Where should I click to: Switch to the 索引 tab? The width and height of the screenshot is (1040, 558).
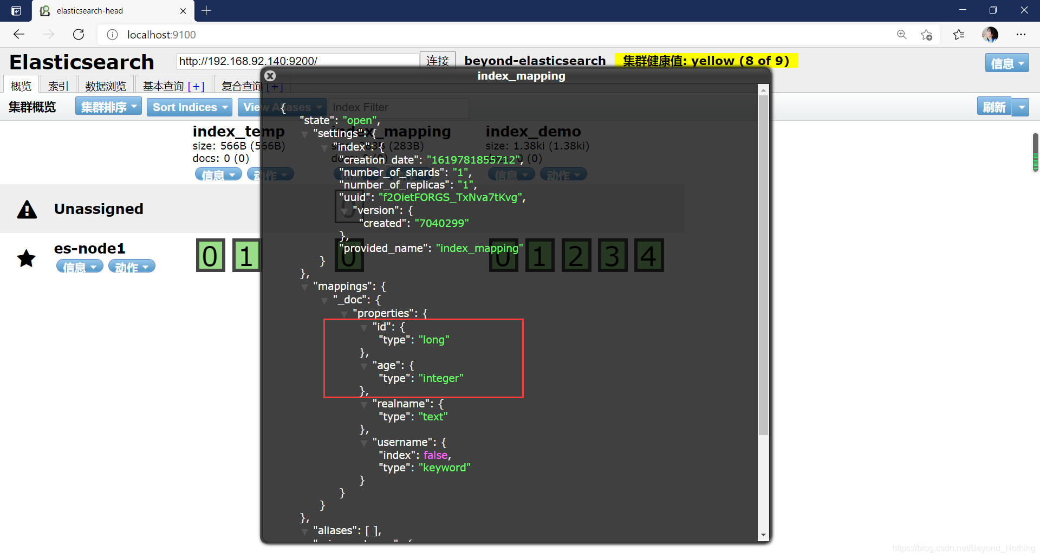pos(58,86)
